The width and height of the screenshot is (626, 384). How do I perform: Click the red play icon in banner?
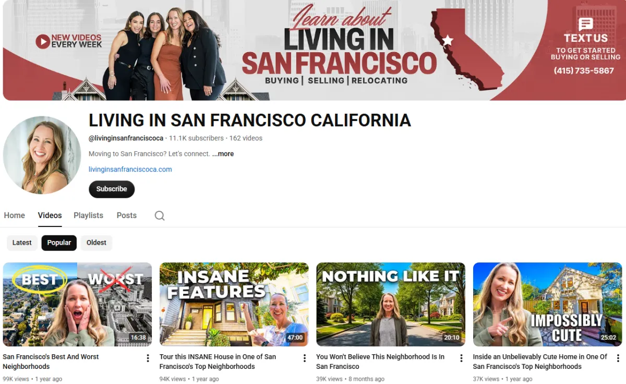coord(43,41)
